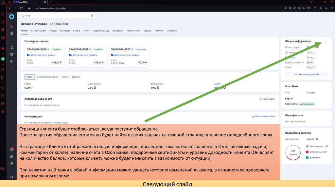Viewport: 335px width, 187px height.
Task: Select the Драмы currency
Action: pos(76,77)
